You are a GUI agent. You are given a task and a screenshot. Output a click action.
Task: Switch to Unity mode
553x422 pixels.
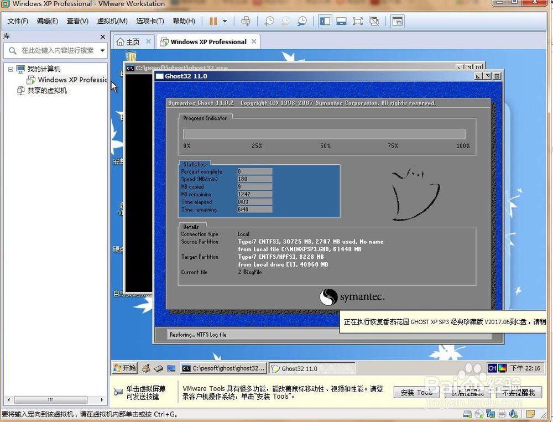click(x=374, y=21)
